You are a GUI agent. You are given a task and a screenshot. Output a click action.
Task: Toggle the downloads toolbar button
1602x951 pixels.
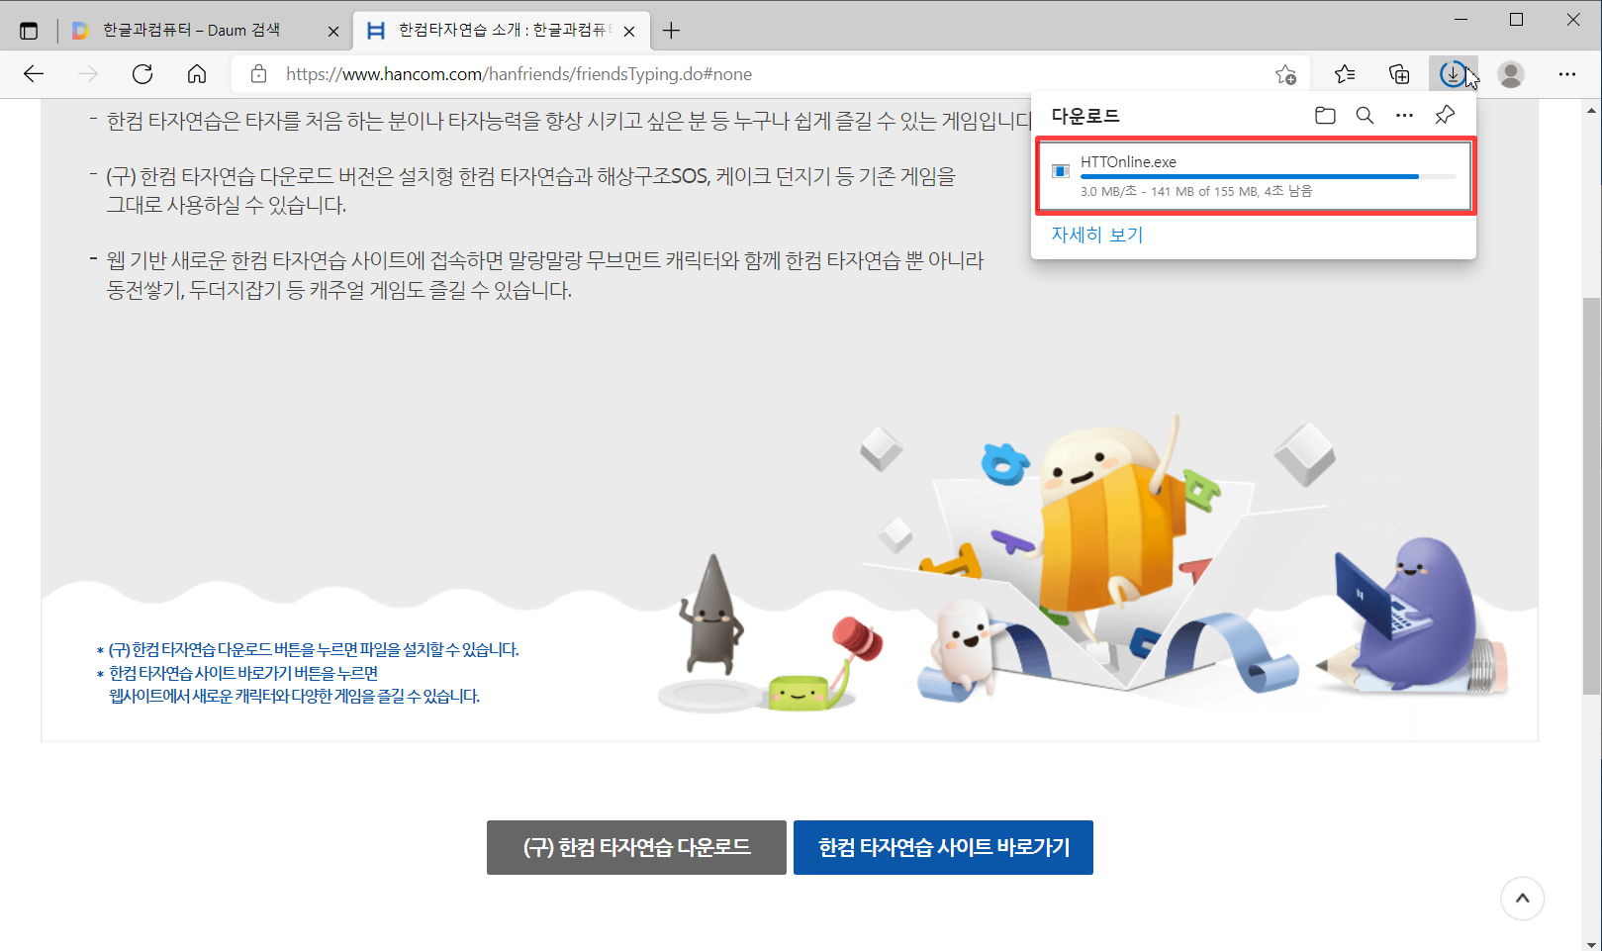pos(1453,74)
